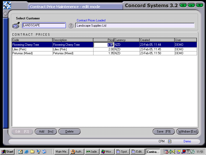
Task: Click the Jade pinwheel logo in the top-left corner
Action: [x=6, y=5]
